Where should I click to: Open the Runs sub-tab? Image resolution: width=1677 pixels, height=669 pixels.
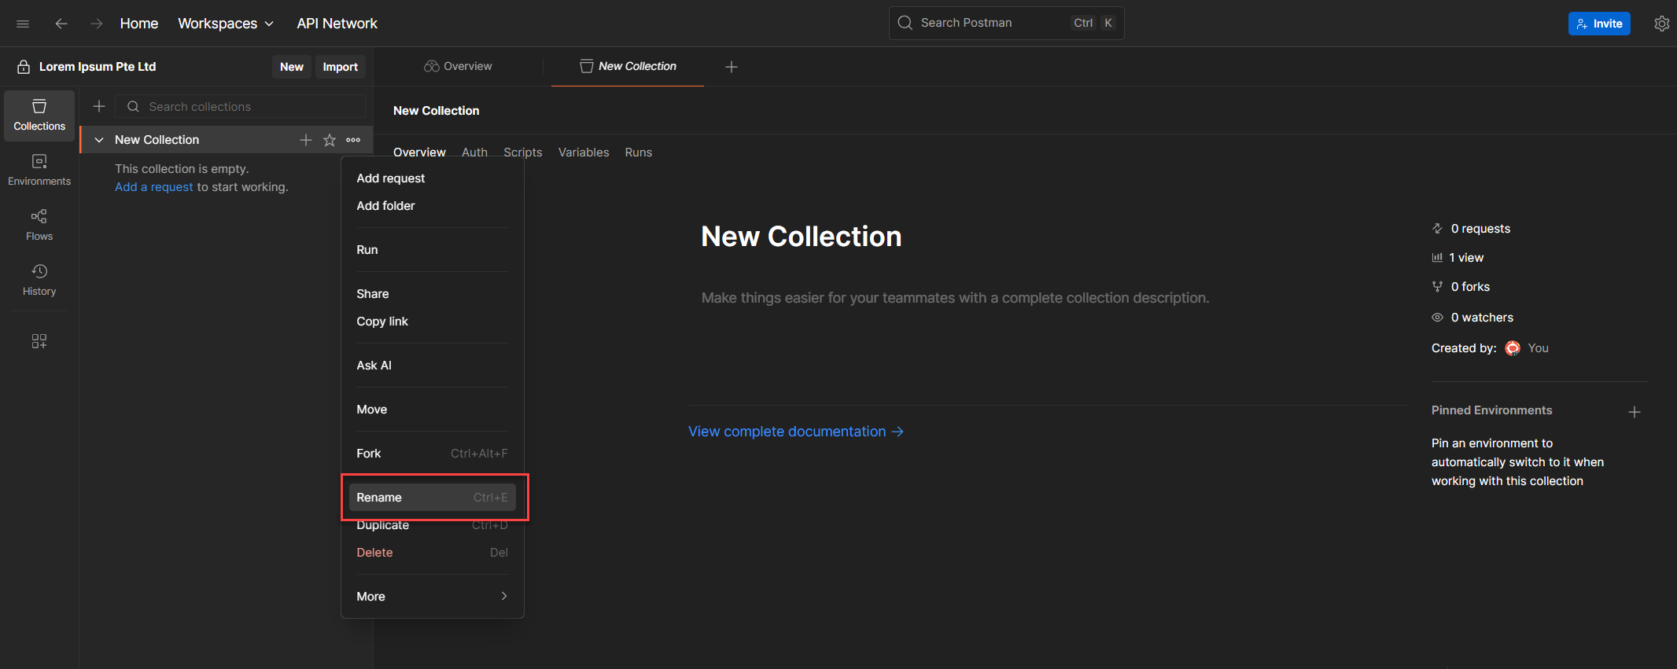639,153
